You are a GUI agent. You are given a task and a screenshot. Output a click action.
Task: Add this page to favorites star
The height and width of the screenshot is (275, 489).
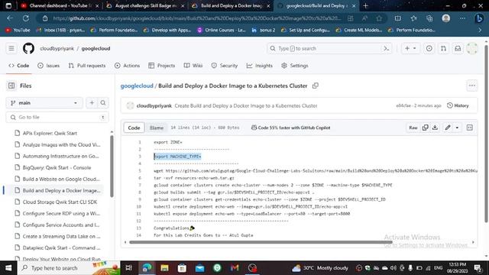click(x=379, y=18)
